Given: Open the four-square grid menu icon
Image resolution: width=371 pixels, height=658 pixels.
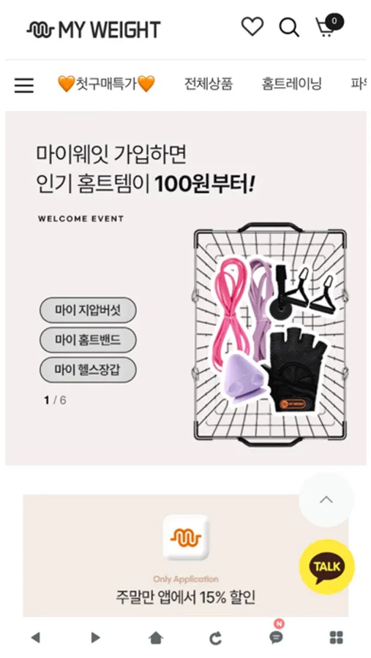Looking at the screenshot, I should 336,638.
